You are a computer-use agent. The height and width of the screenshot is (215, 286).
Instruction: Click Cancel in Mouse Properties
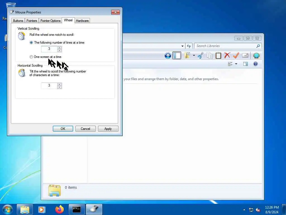85,129
